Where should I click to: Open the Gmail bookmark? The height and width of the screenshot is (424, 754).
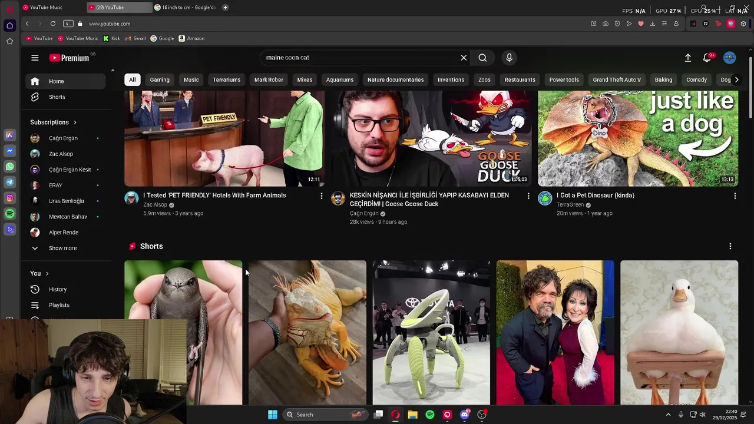135,38
